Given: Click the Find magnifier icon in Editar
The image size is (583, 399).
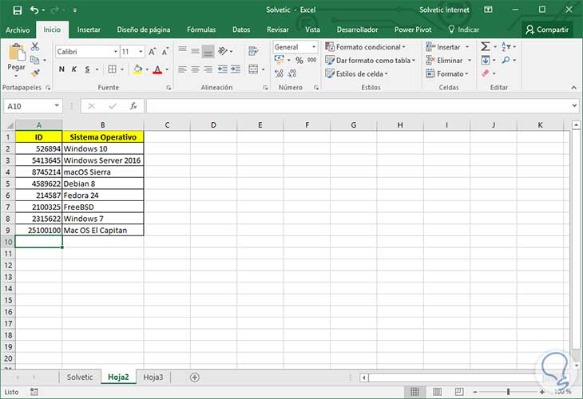Looking at the screenshot, I should (506, 60).
